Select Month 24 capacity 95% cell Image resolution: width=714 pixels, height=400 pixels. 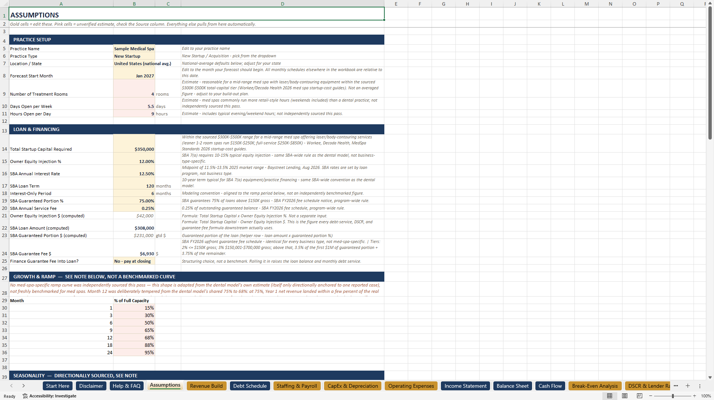pos(134,353)
